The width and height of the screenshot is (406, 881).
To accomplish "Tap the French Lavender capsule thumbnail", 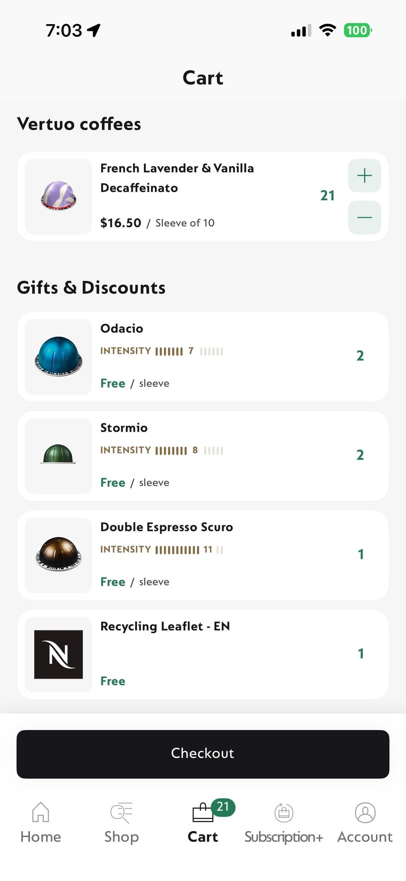I will 58,196.
